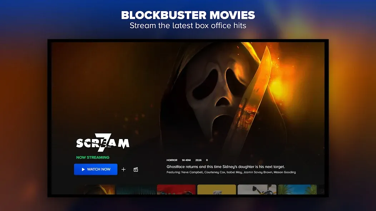The height and width of the screenshot is (211, 376).
Task: Add Scream 7 to watchlist with plus icon
Action: pyautogui.click(x=124, y=169)
